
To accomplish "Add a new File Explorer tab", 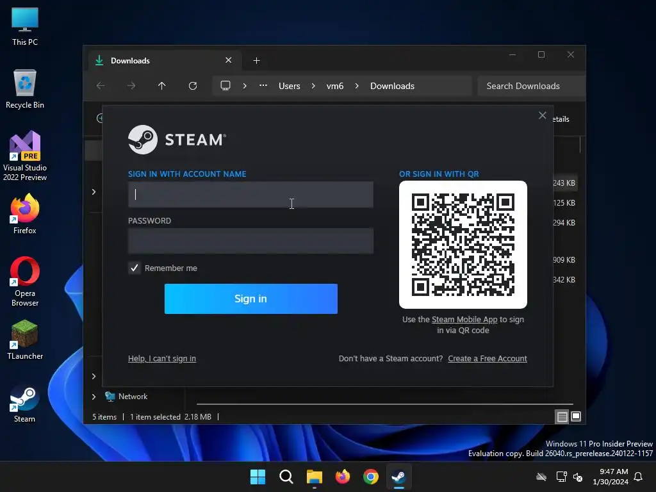I will (x=256, y=61).
